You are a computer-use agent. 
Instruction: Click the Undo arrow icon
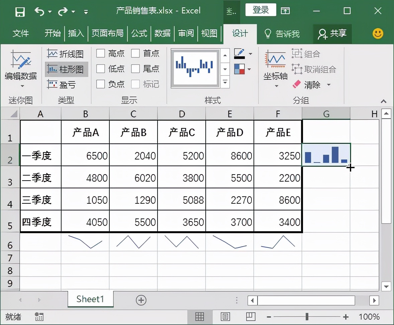pyautogui.click(x=39, y=12)
